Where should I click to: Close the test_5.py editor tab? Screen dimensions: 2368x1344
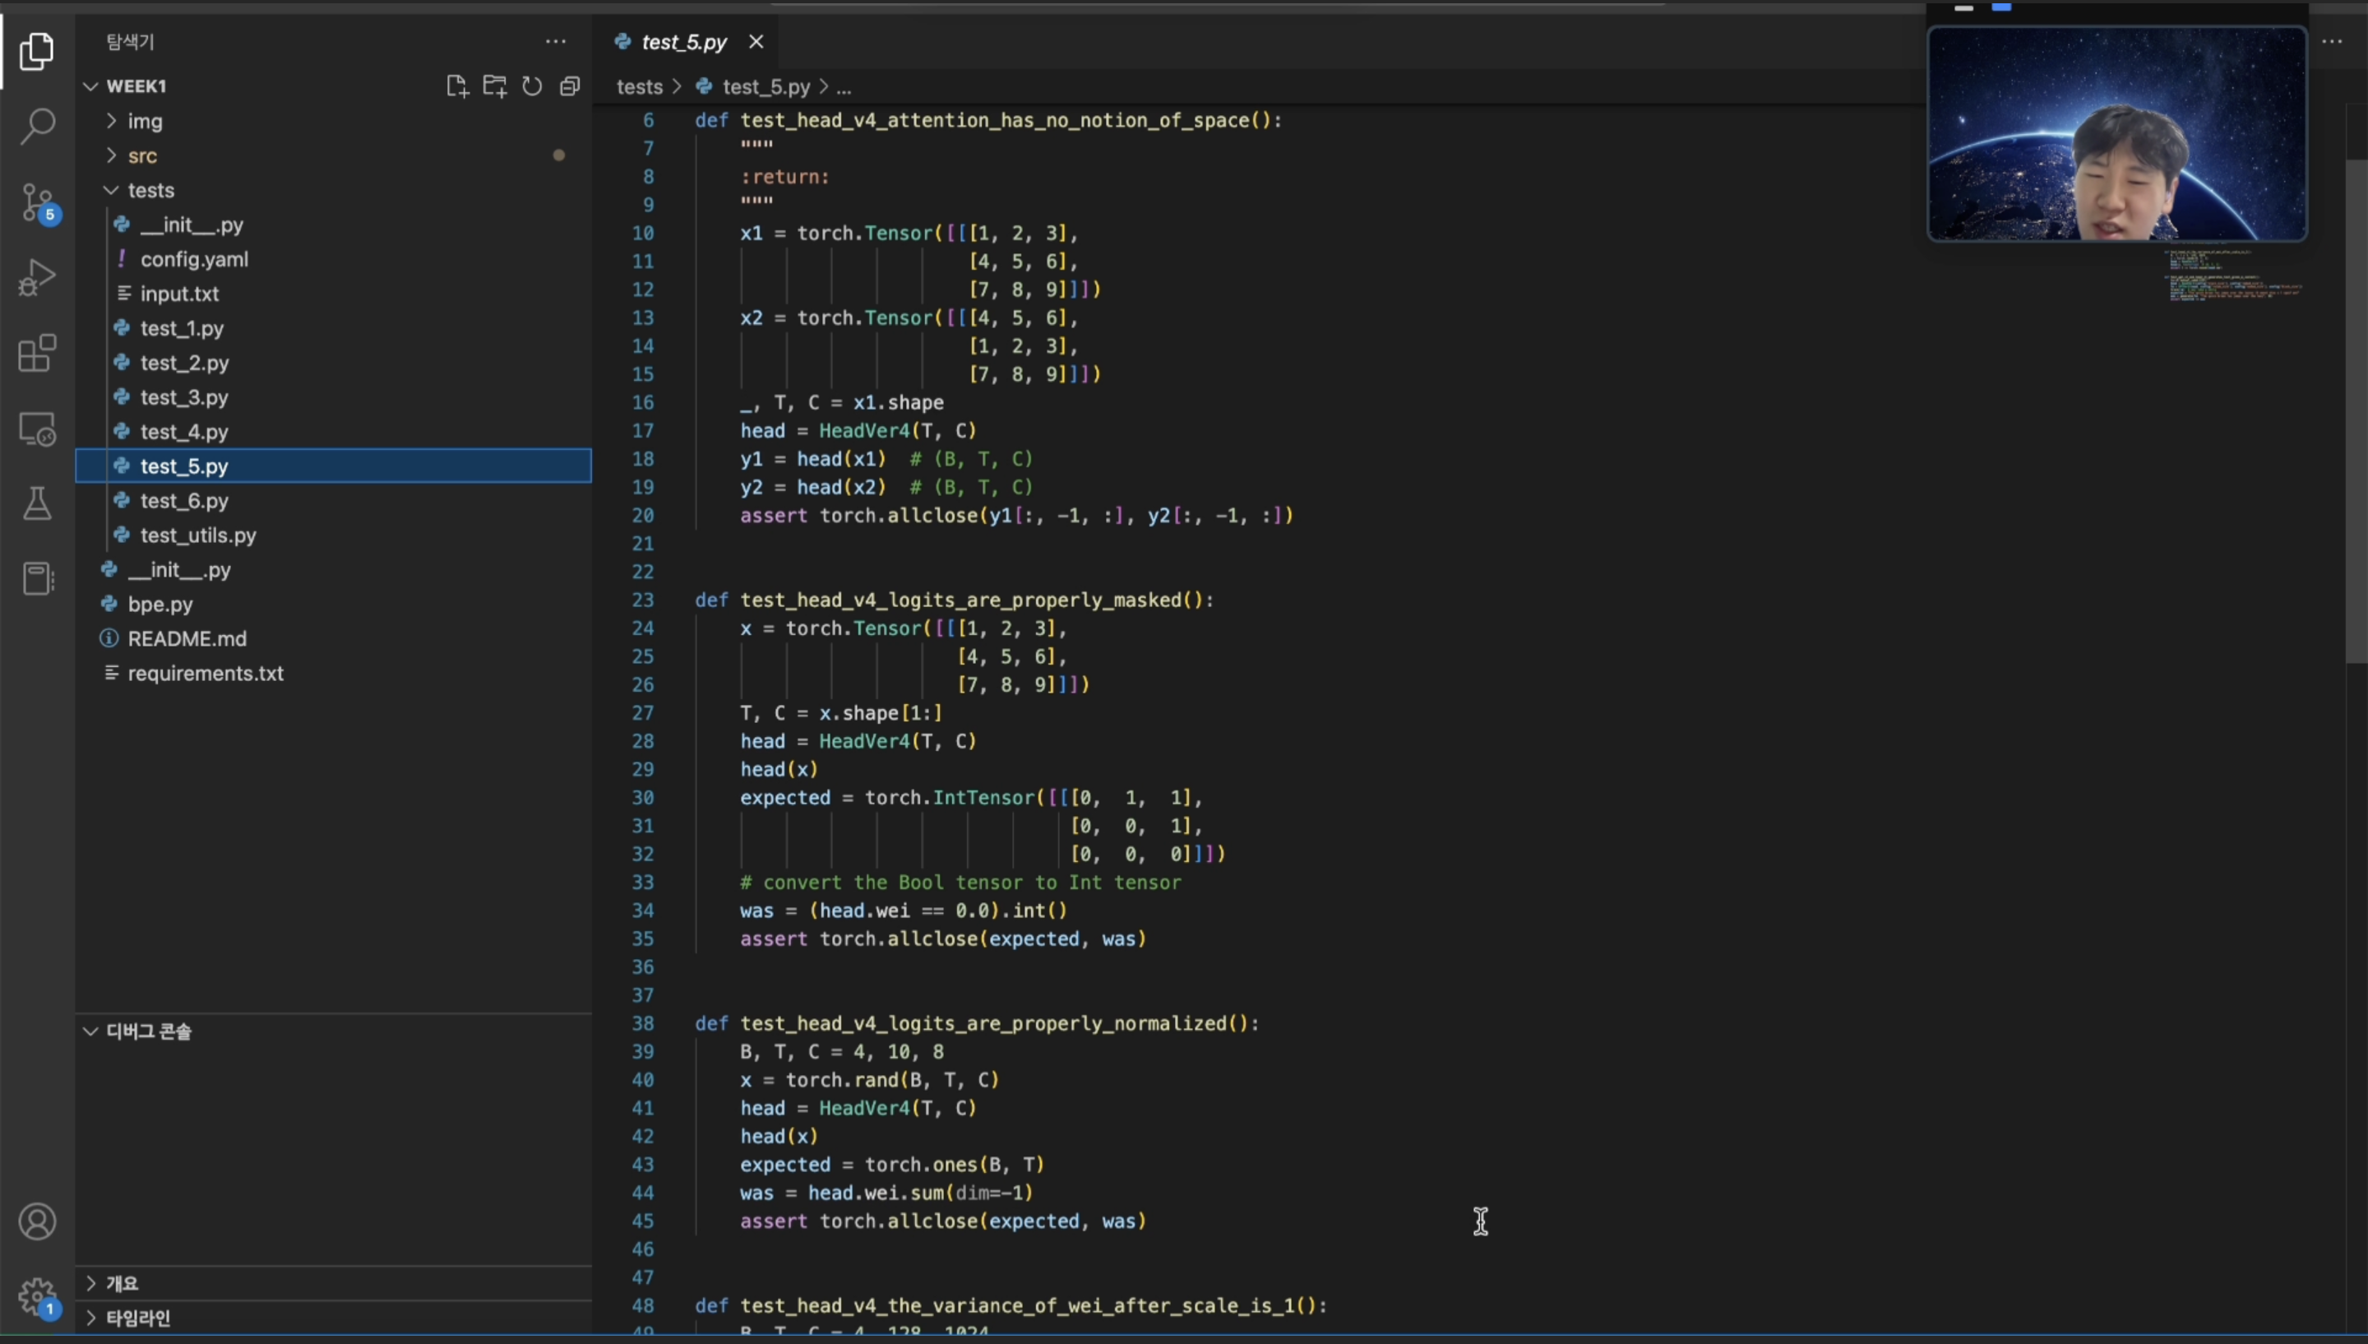(x=756, y=42)
